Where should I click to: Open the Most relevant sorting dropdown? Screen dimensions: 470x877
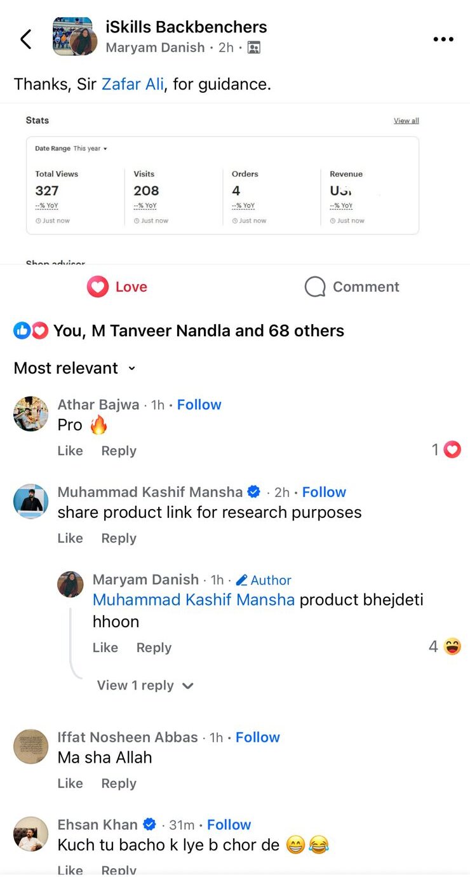pos(75,369)
